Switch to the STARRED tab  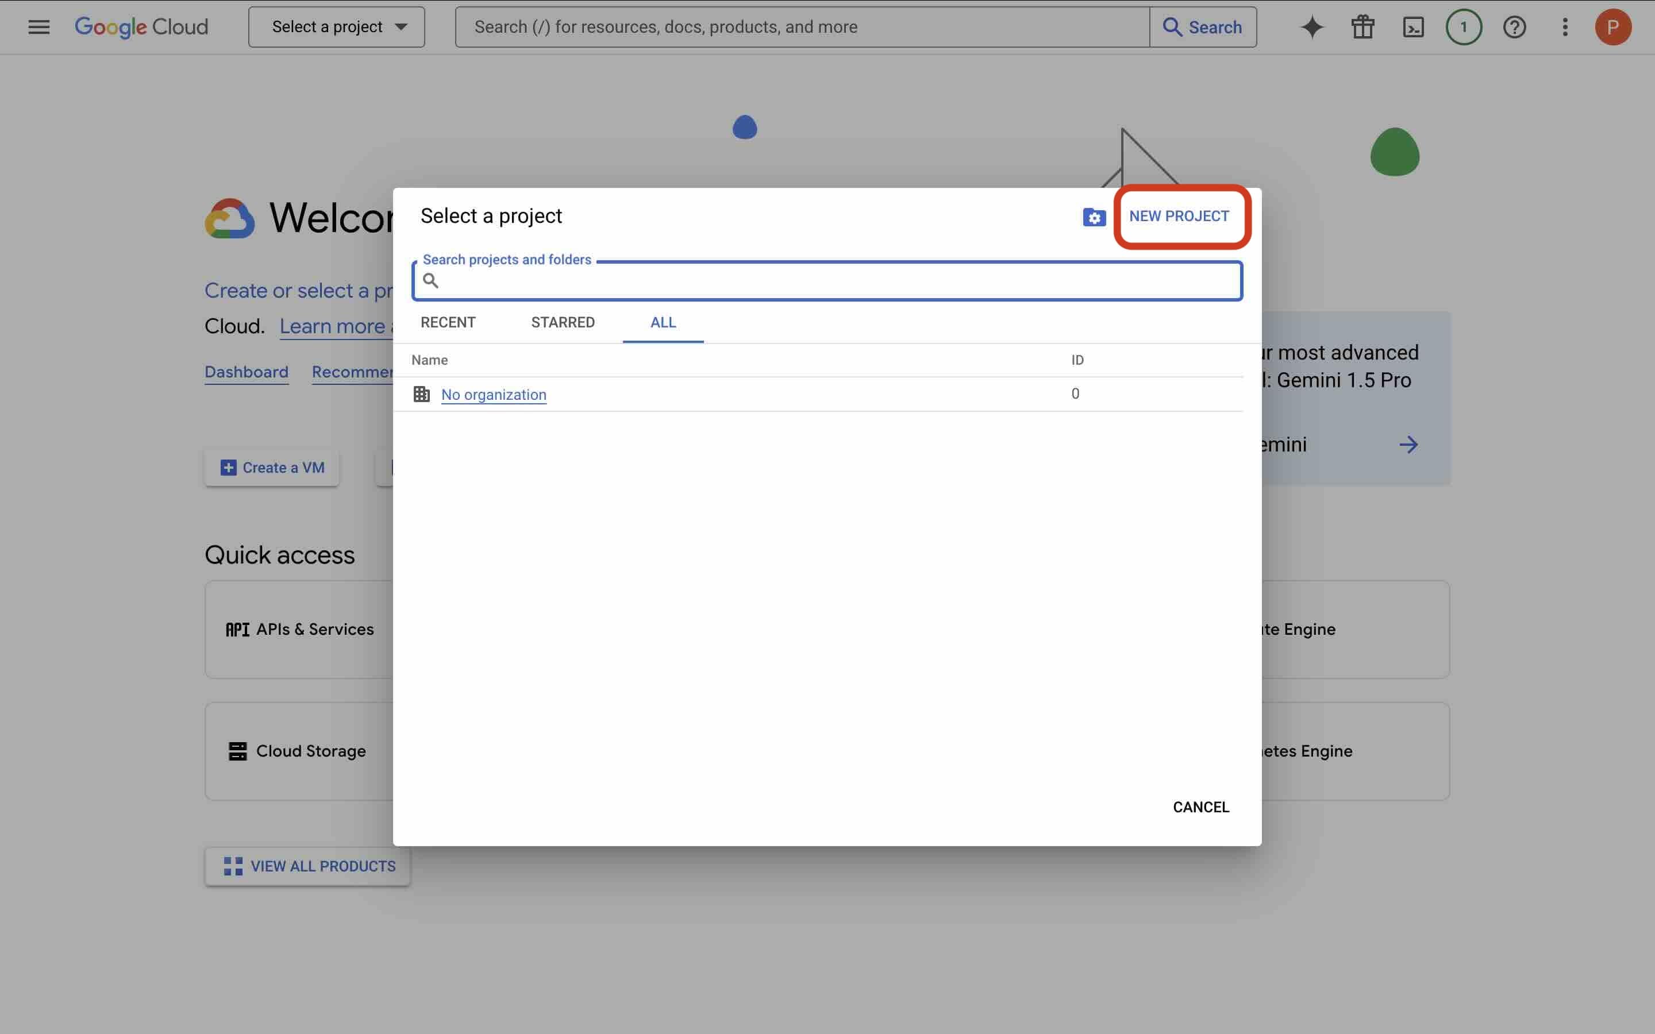pyautogui.click(x=562, y=322)
